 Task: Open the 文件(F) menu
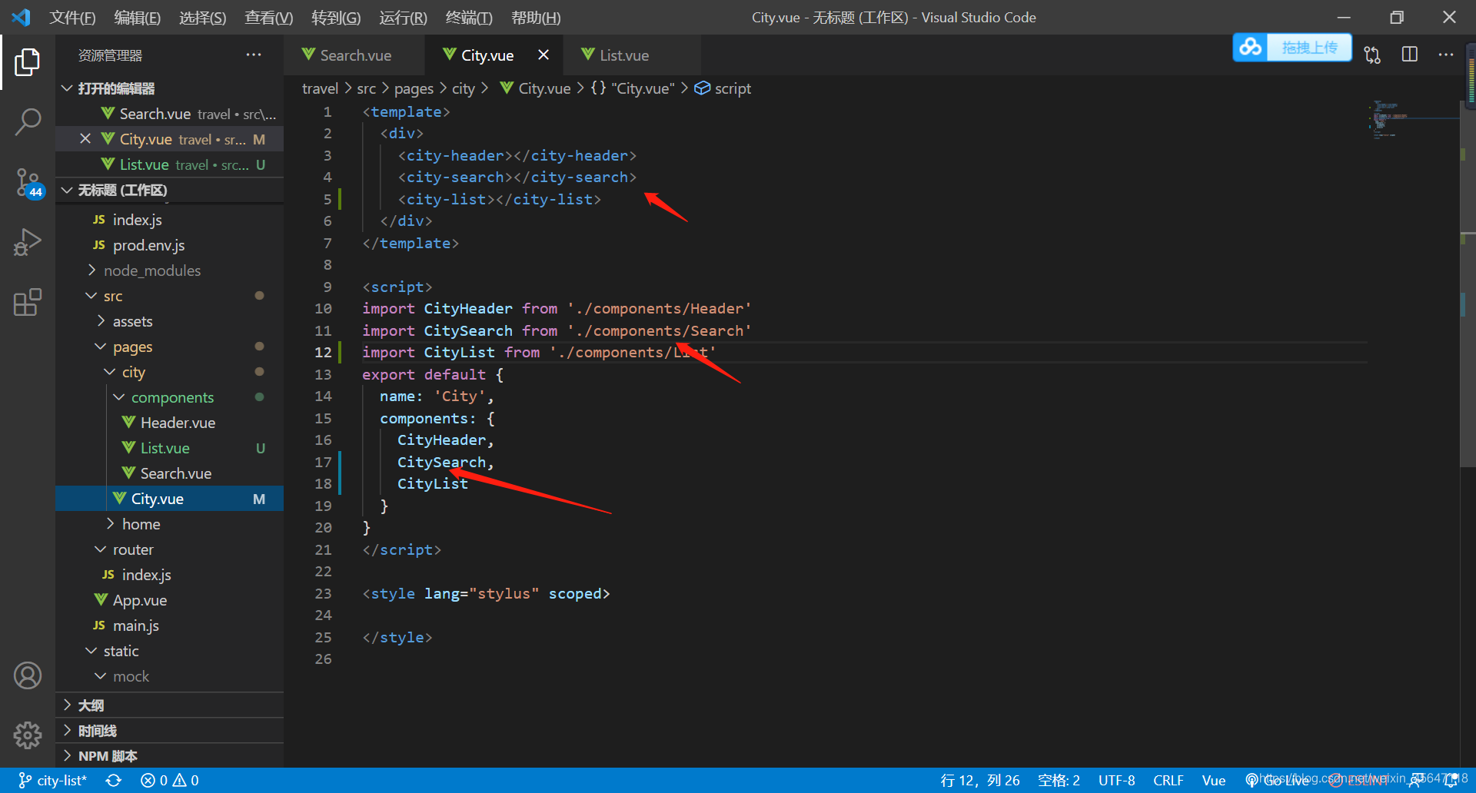click(x=72, y=17)
